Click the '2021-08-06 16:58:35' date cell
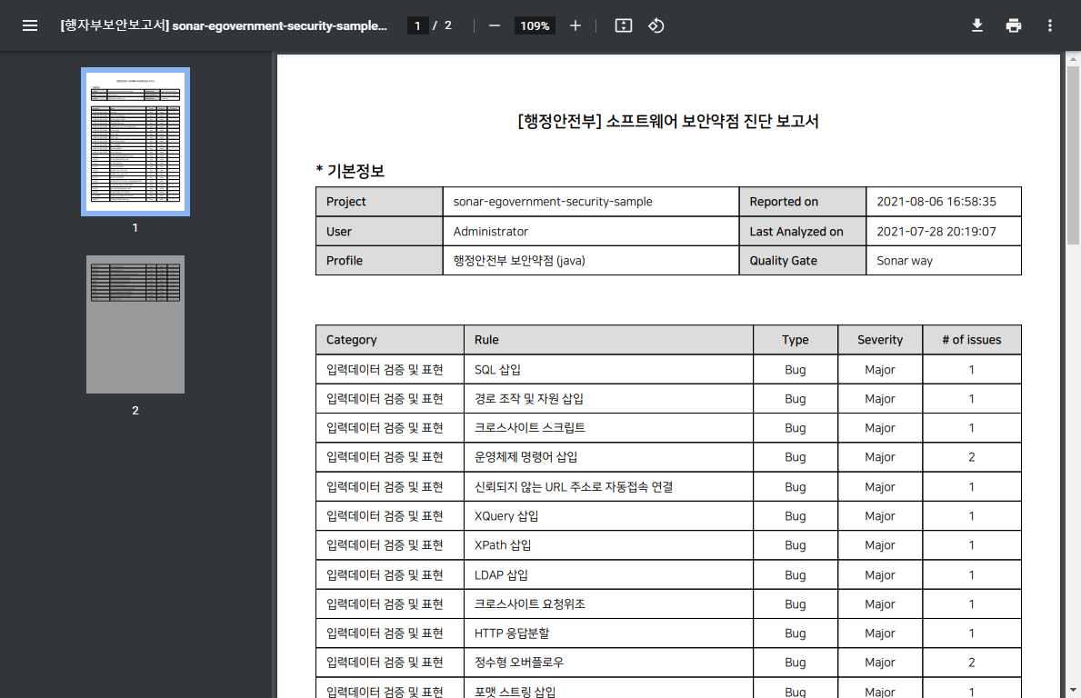 [944, 201]
